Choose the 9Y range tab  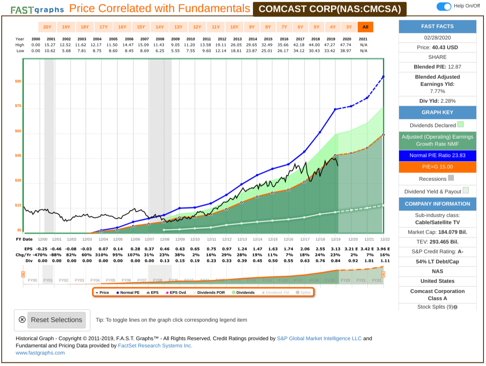click(252, 27)
